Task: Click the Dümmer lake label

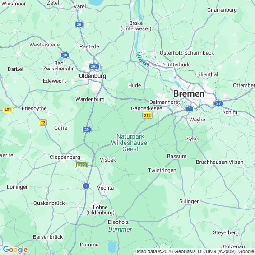Action: (120, 229)
